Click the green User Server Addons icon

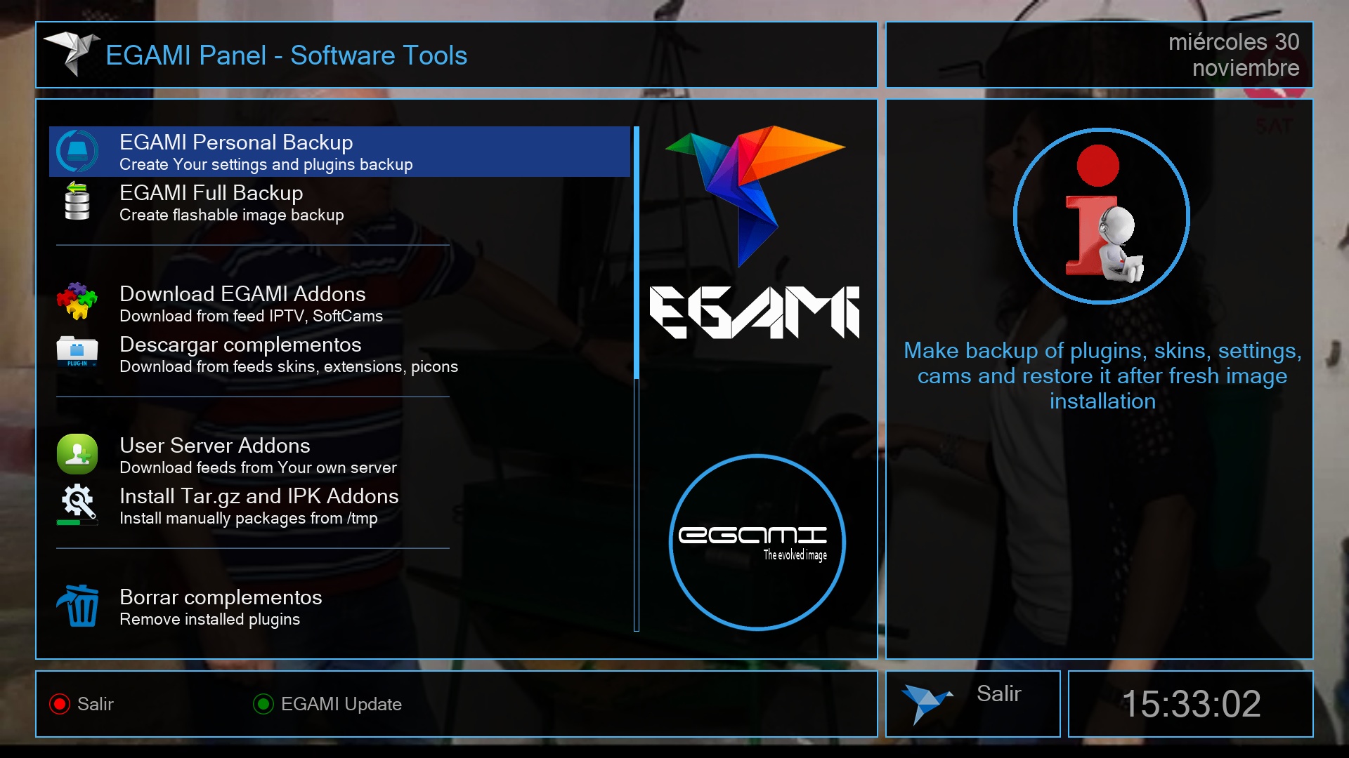(77, 454)
